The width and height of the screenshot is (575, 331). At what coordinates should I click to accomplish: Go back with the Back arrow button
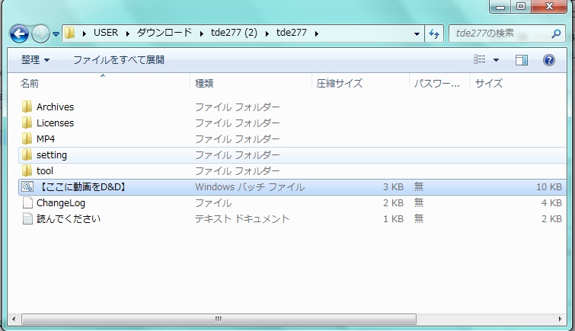tap(19, 34)
